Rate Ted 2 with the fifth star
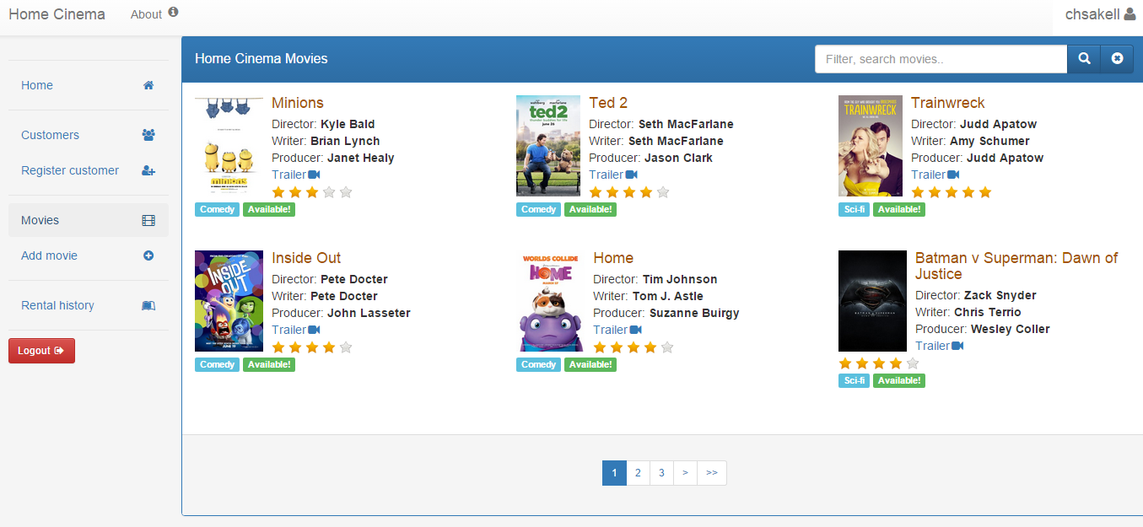The image size is (1143, 527). 663,192
